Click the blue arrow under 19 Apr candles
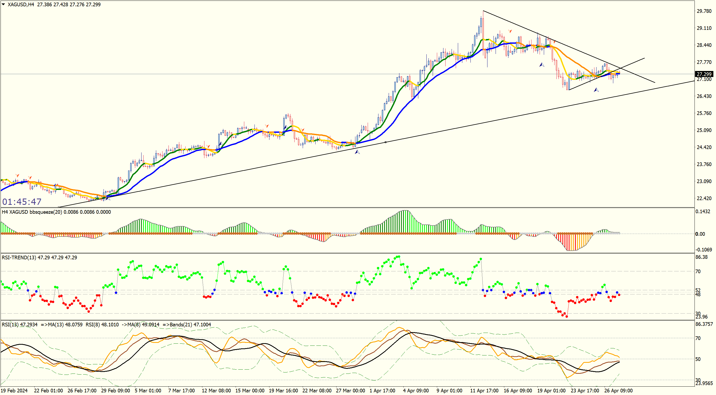This screenshot has width=716, height=395. click(x=542, y=65)
